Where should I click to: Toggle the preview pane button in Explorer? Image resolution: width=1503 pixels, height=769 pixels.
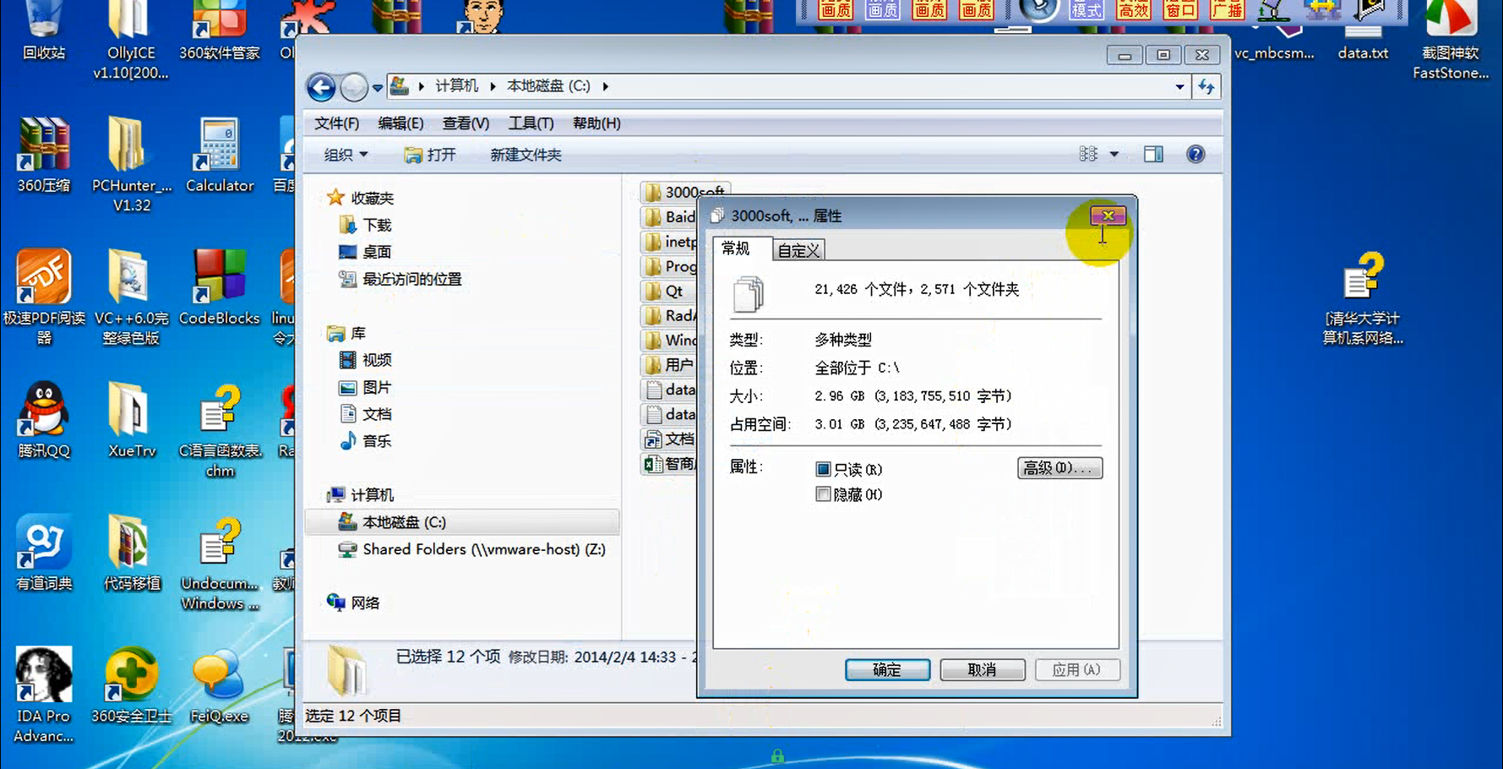(x=1153, y=154)
